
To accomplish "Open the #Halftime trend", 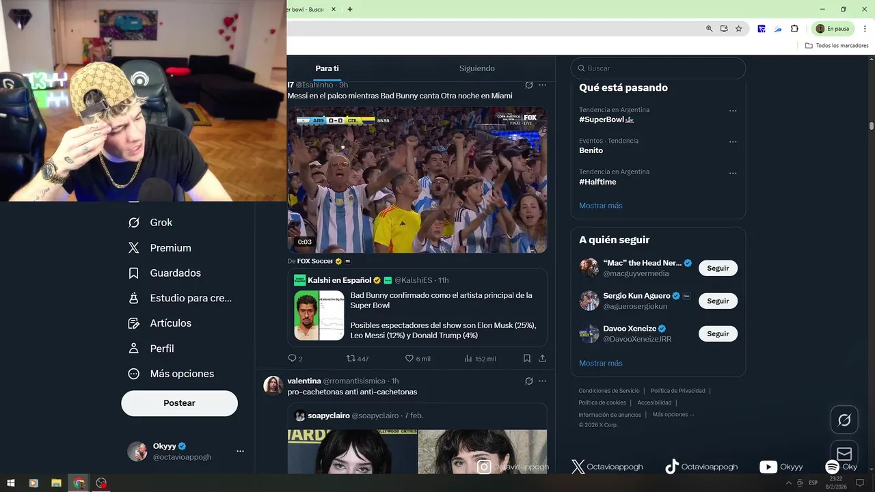I will click(597, 182).
